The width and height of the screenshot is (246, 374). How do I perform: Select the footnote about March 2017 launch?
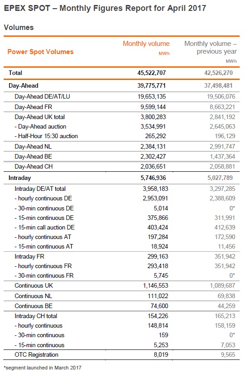point(43,368)
